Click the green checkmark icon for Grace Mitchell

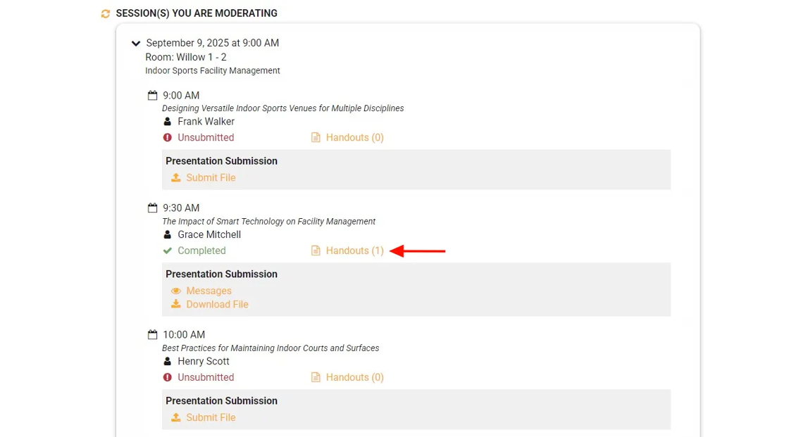tap(168, 251)
